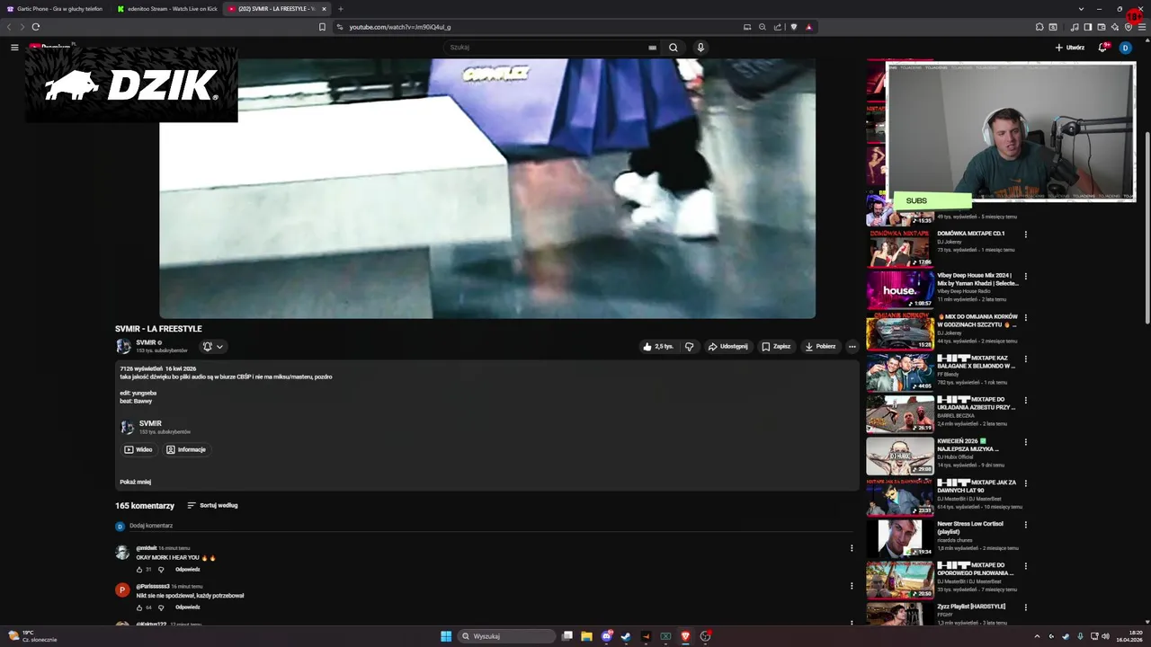This screenshot has width=1151, height=647.
Task: Reply to @midwit comment via Odpowiedz
Action: (188, 570)
